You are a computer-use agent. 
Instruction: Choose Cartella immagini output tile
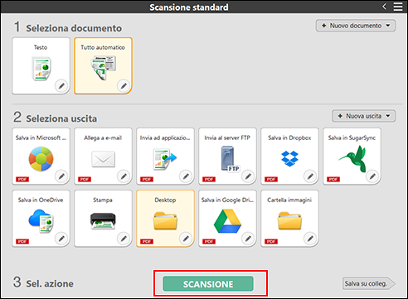pos(289,218)
